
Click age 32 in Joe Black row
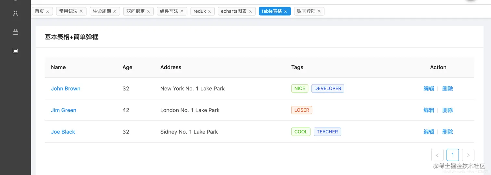[126, 132]
